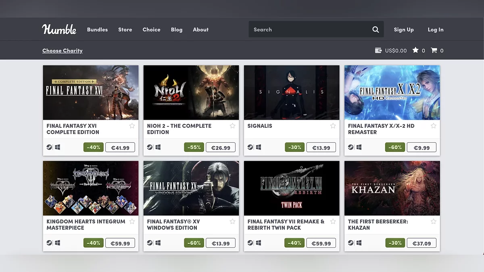Screen dimensions: 484x272
Task: Click Windows icon on Final Fantasy XV card
Action: (158, 243)
